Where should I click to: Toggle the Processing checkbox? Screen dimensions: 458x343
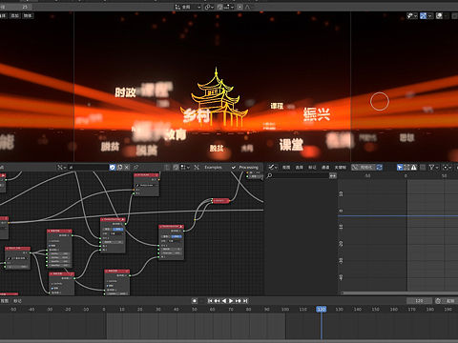click(234, 167)
